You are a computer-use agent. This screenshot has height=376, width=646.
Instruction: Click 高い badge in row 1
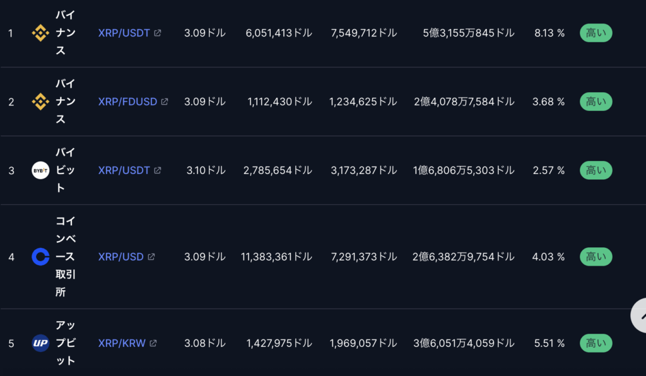[596, 33]
